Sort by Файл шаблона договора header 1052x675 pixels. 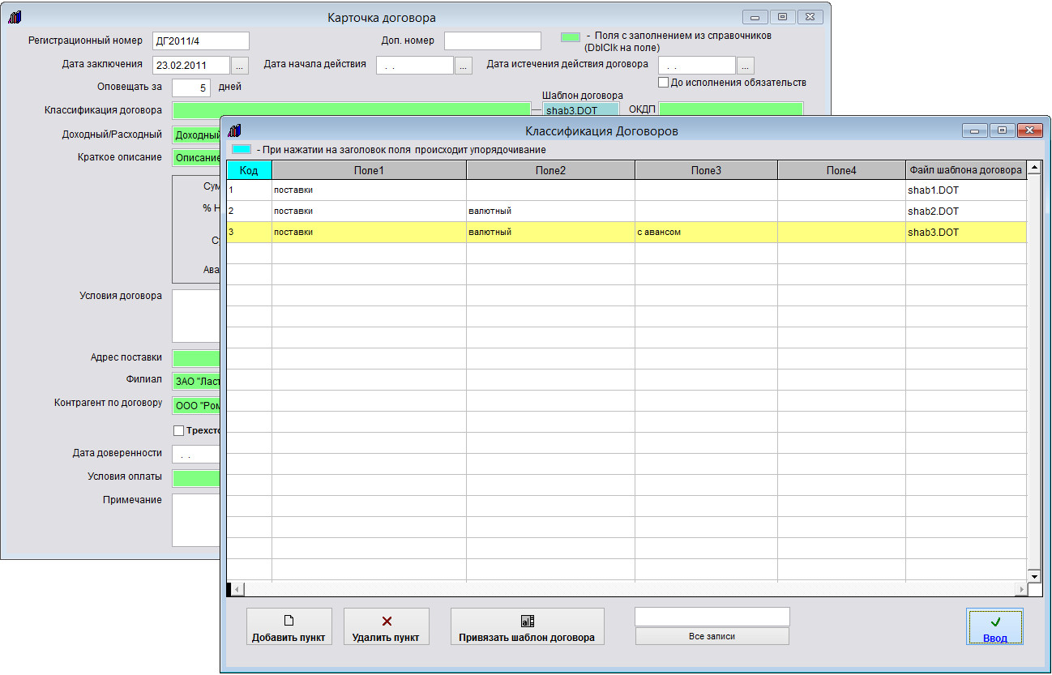[966, 170]
